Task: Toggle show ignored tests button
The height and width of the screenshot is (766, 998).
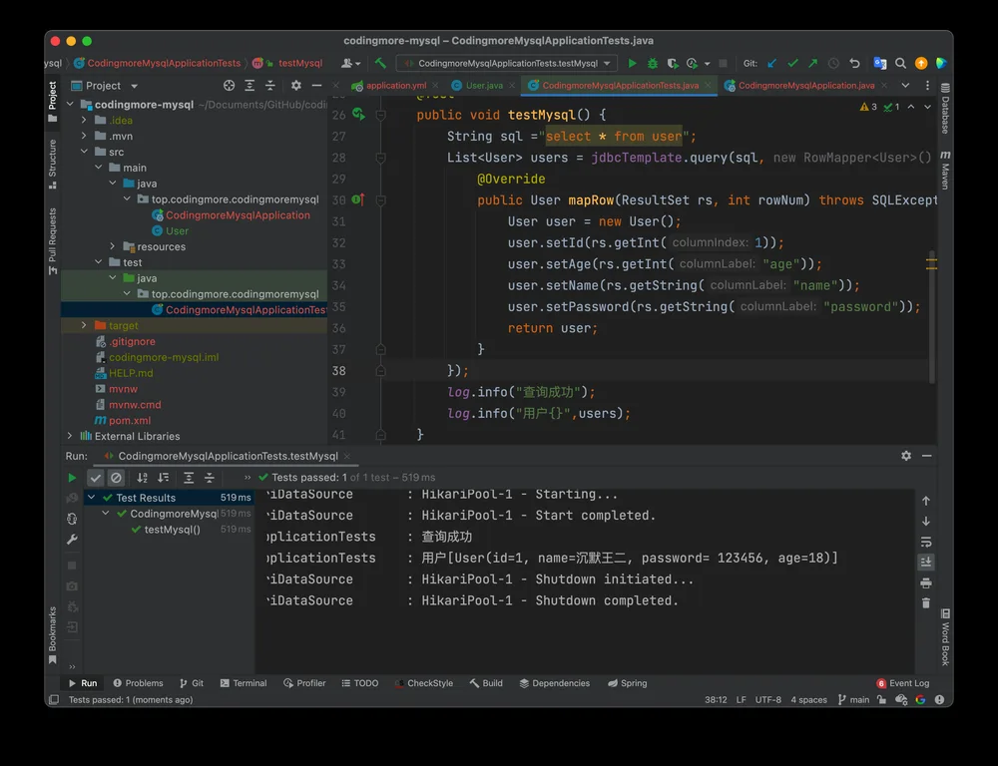Action: coord(116,477)
